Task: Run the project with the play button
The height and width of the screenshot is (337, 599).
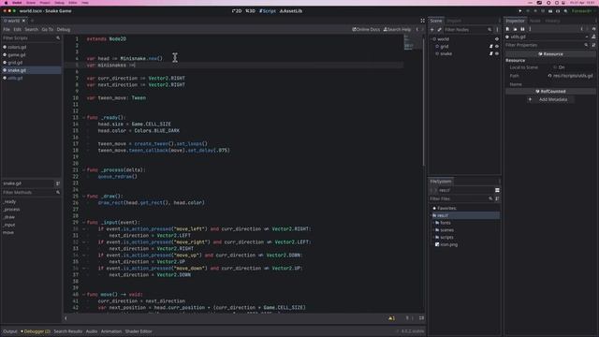Action: (520, 11)
